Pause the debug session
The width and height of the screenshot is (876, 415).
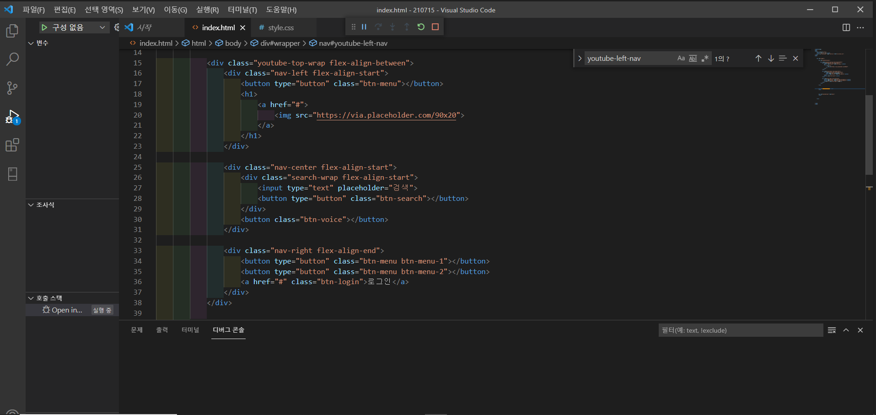pyautogui.click(x=364, y=27)
